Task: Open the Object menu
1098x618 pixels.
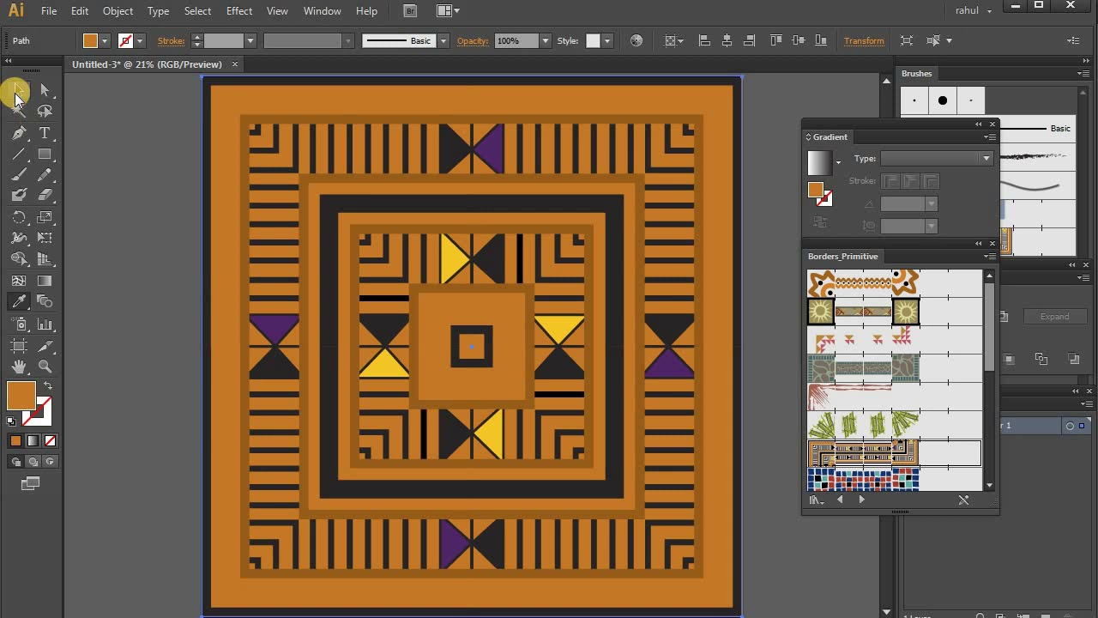Action: coord(118,10)
